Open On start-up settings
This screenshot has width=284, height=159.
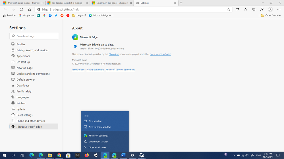(34, 62)
